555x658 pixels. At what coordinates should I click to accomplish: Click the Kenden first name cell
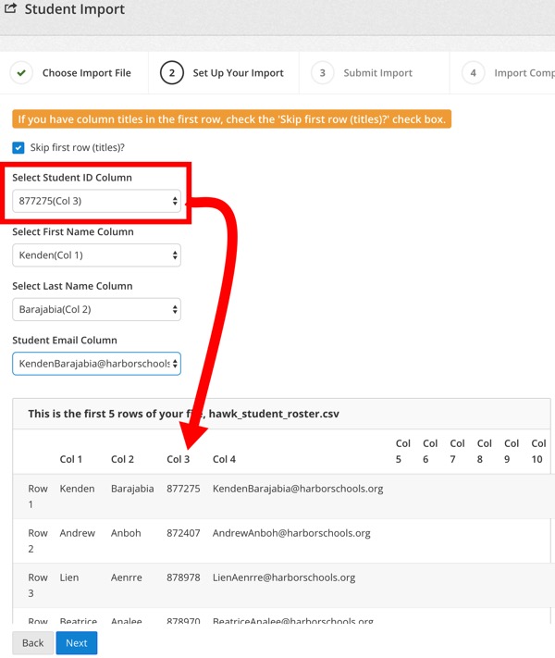77,489
